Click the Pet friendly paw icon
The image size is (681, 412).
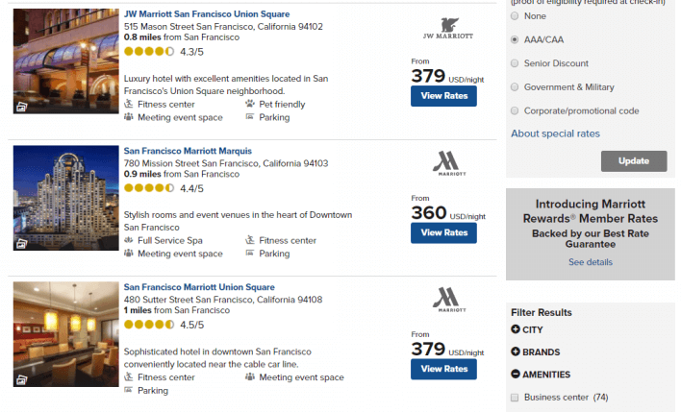(250, 103)
